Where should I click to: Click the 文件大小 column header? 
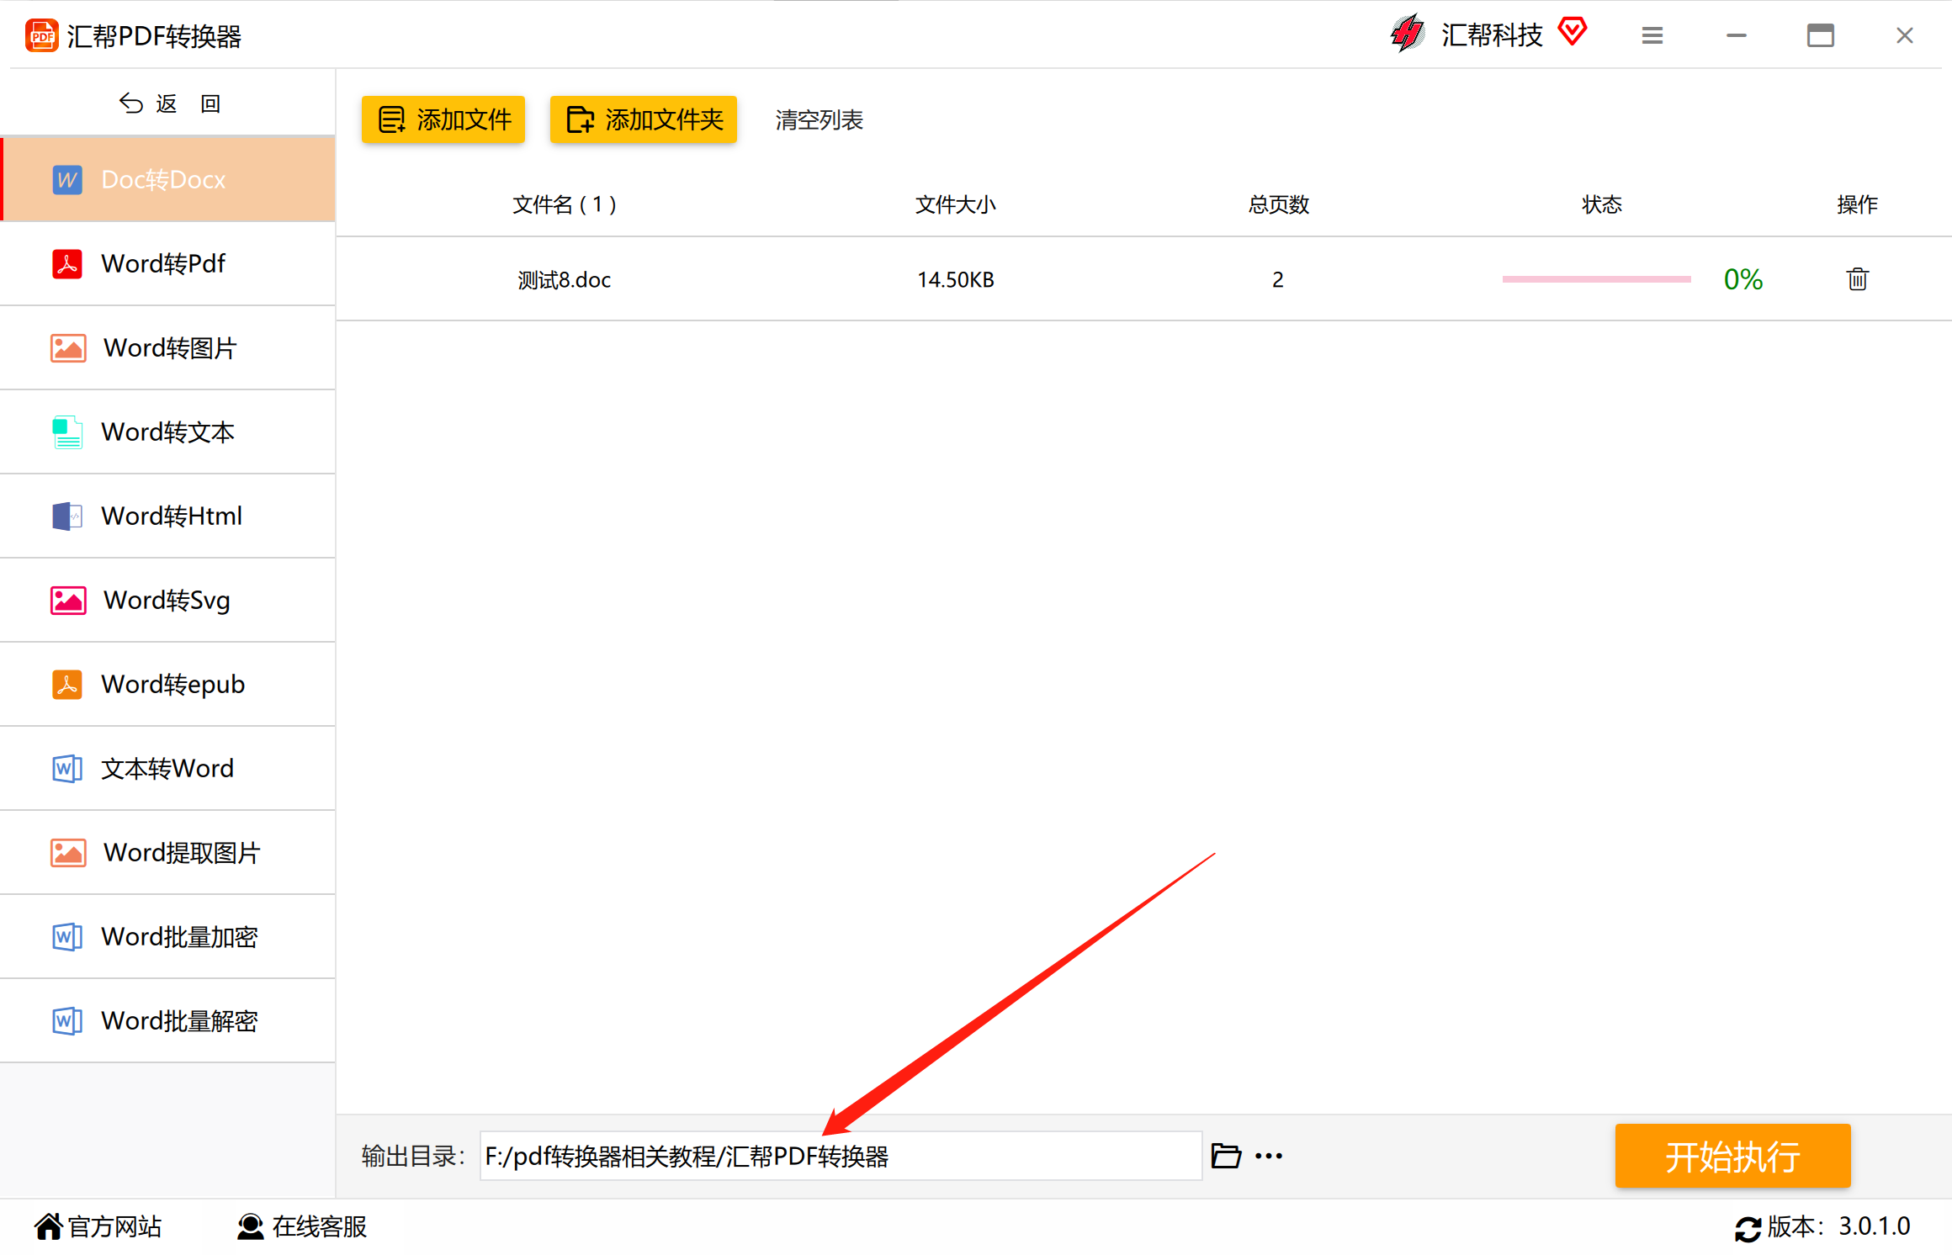coord(956,204)
